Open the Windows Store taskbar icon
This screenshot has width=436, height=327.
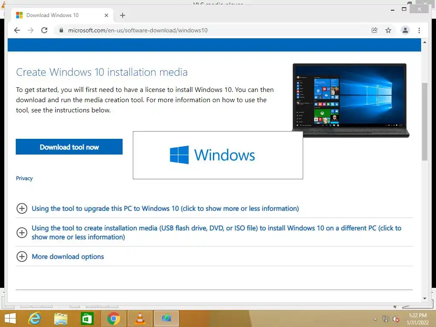[87, 318]
